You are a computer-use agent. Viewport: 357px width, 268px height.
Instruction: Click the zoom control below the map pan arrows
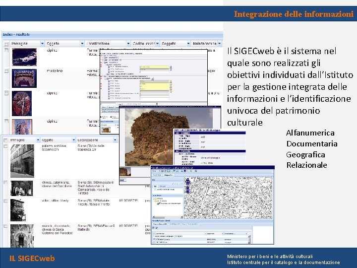(x=187, y=190)
